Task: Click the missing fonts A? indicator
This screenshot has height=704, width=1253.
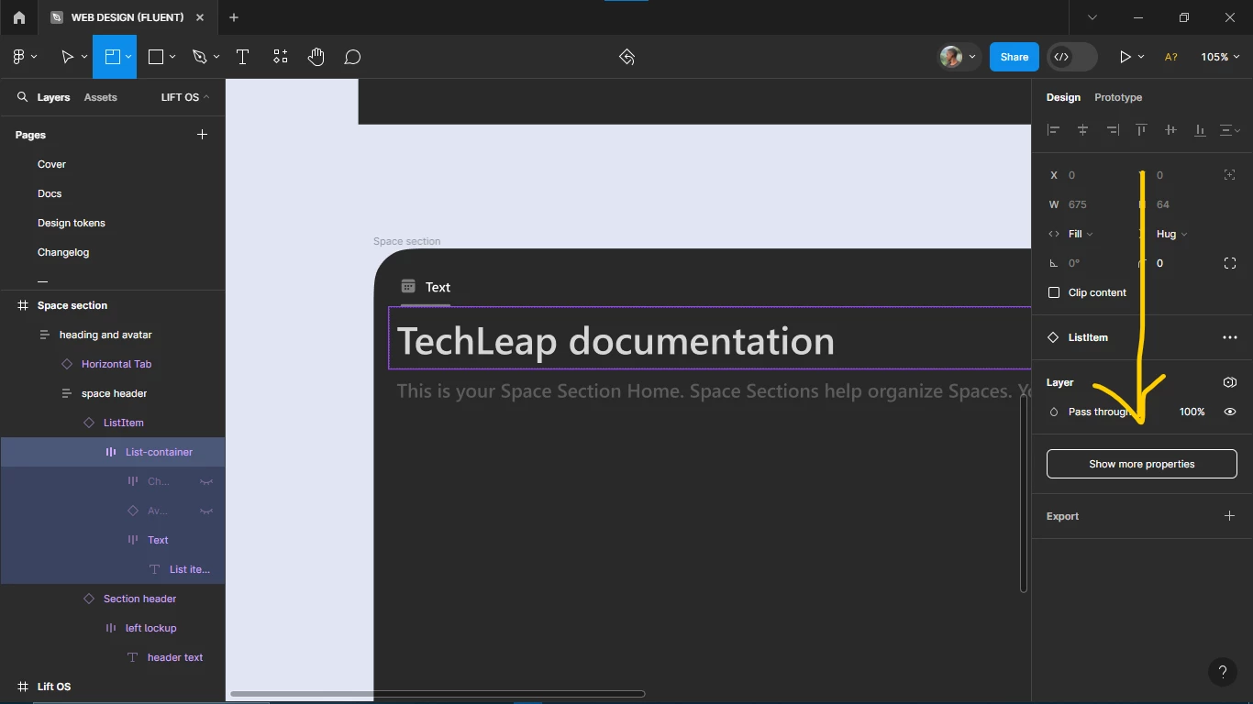Action: [x=1171, y=57]
